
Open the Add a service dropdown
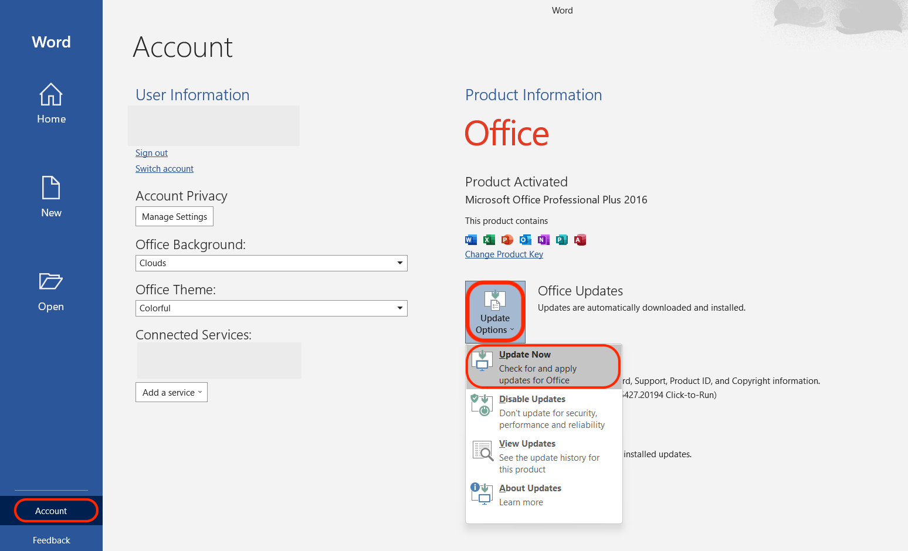coord(171,392)
